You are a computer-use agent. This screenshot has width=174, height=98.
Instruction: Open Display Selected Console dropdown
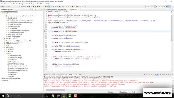point(165,75)
